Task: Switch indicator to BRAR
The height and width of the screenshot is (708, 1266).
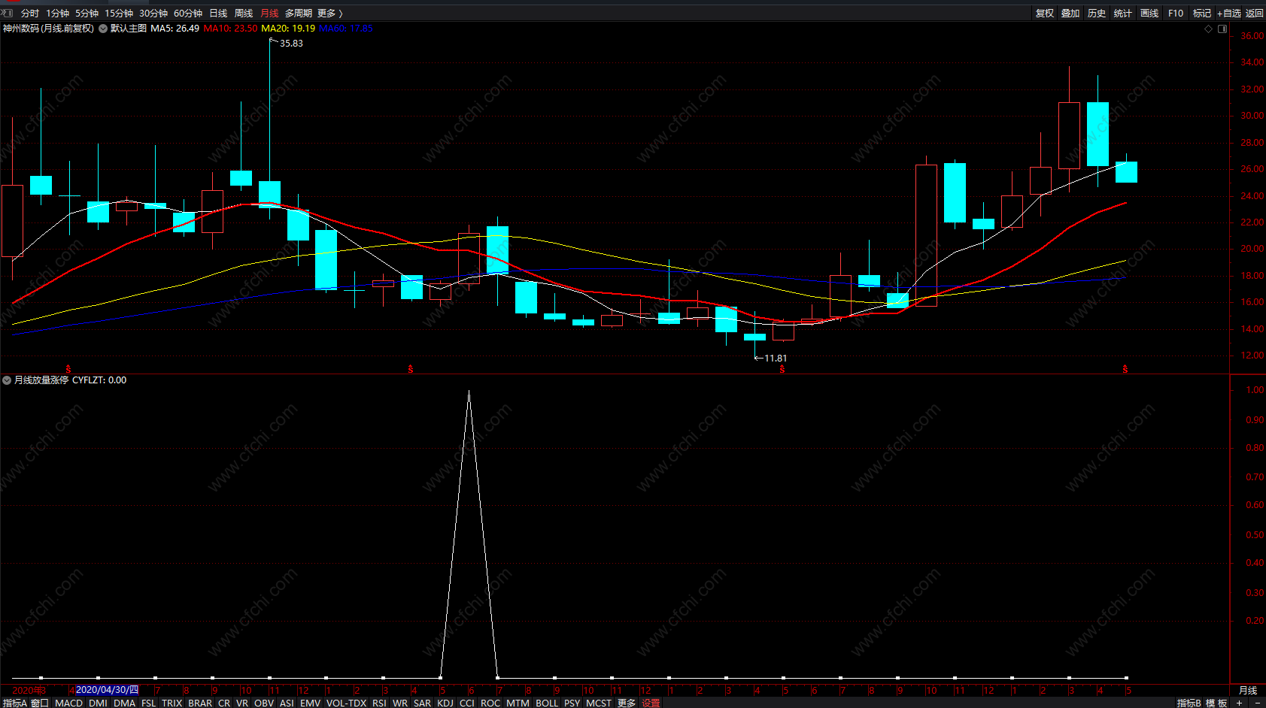Action: (x=200, y=703)
